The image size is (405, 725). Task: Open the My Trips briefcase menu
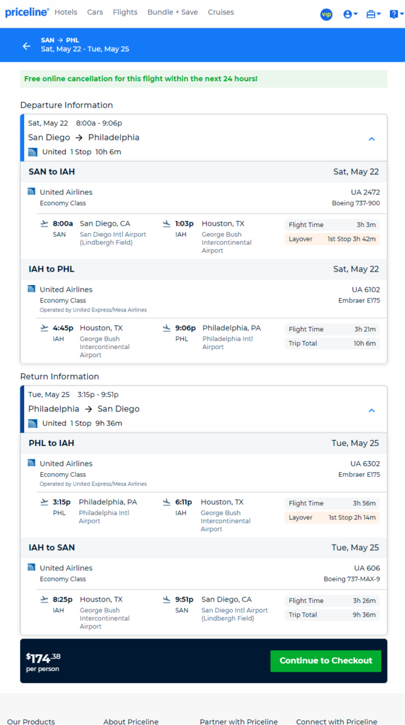pyautogui.click(x=374, y=15)
